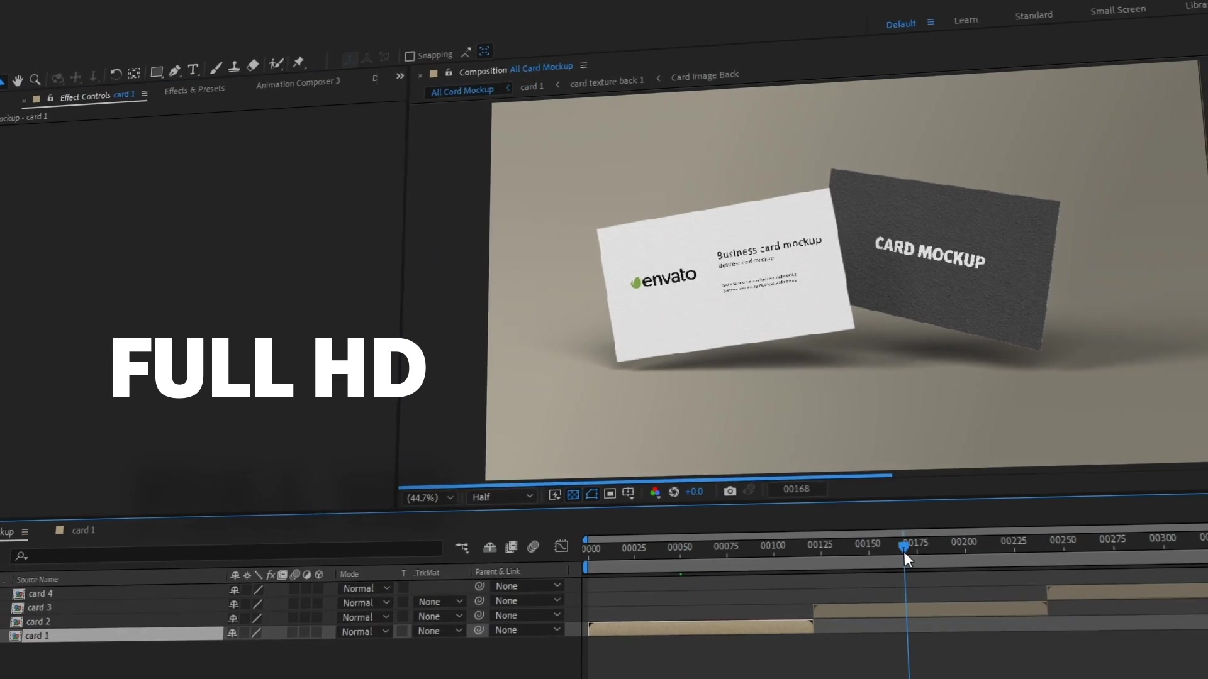
Task: Click the Camera icon in viewer
Action: [729, 491]
